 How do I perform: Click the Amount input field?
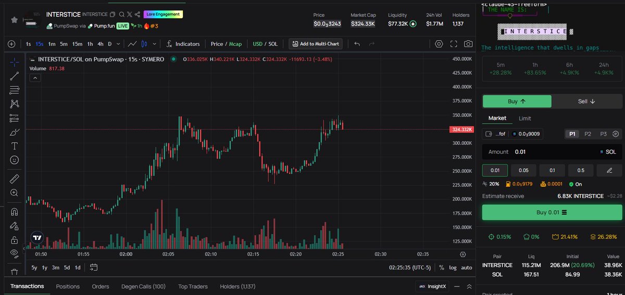click(552, 152)
